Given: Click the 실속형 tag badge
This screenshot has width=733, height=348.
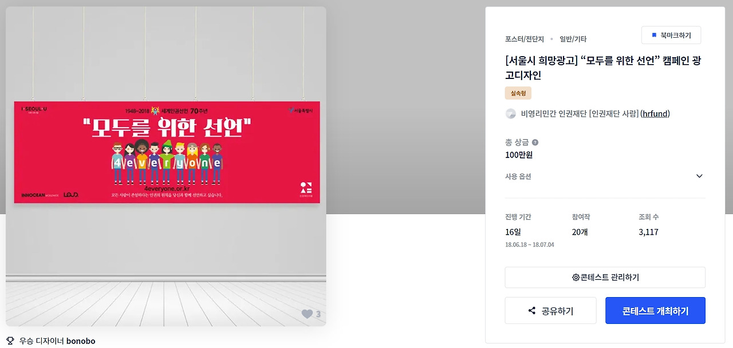Looking at the screenshot, I should pyautogui.click(x=518, y=93).
